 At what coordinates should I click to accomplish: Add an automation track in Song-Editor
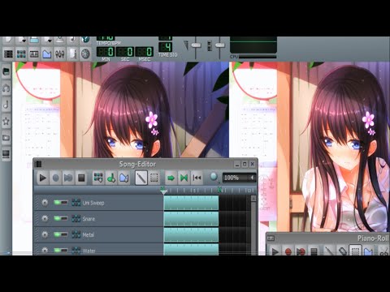click(123, 178)
